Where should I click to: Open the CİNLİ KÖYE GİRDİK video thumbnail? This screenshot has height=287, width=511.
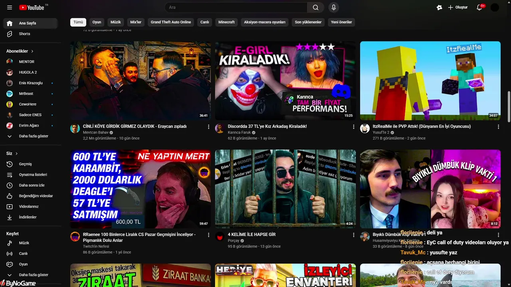(x=141, y=81)
